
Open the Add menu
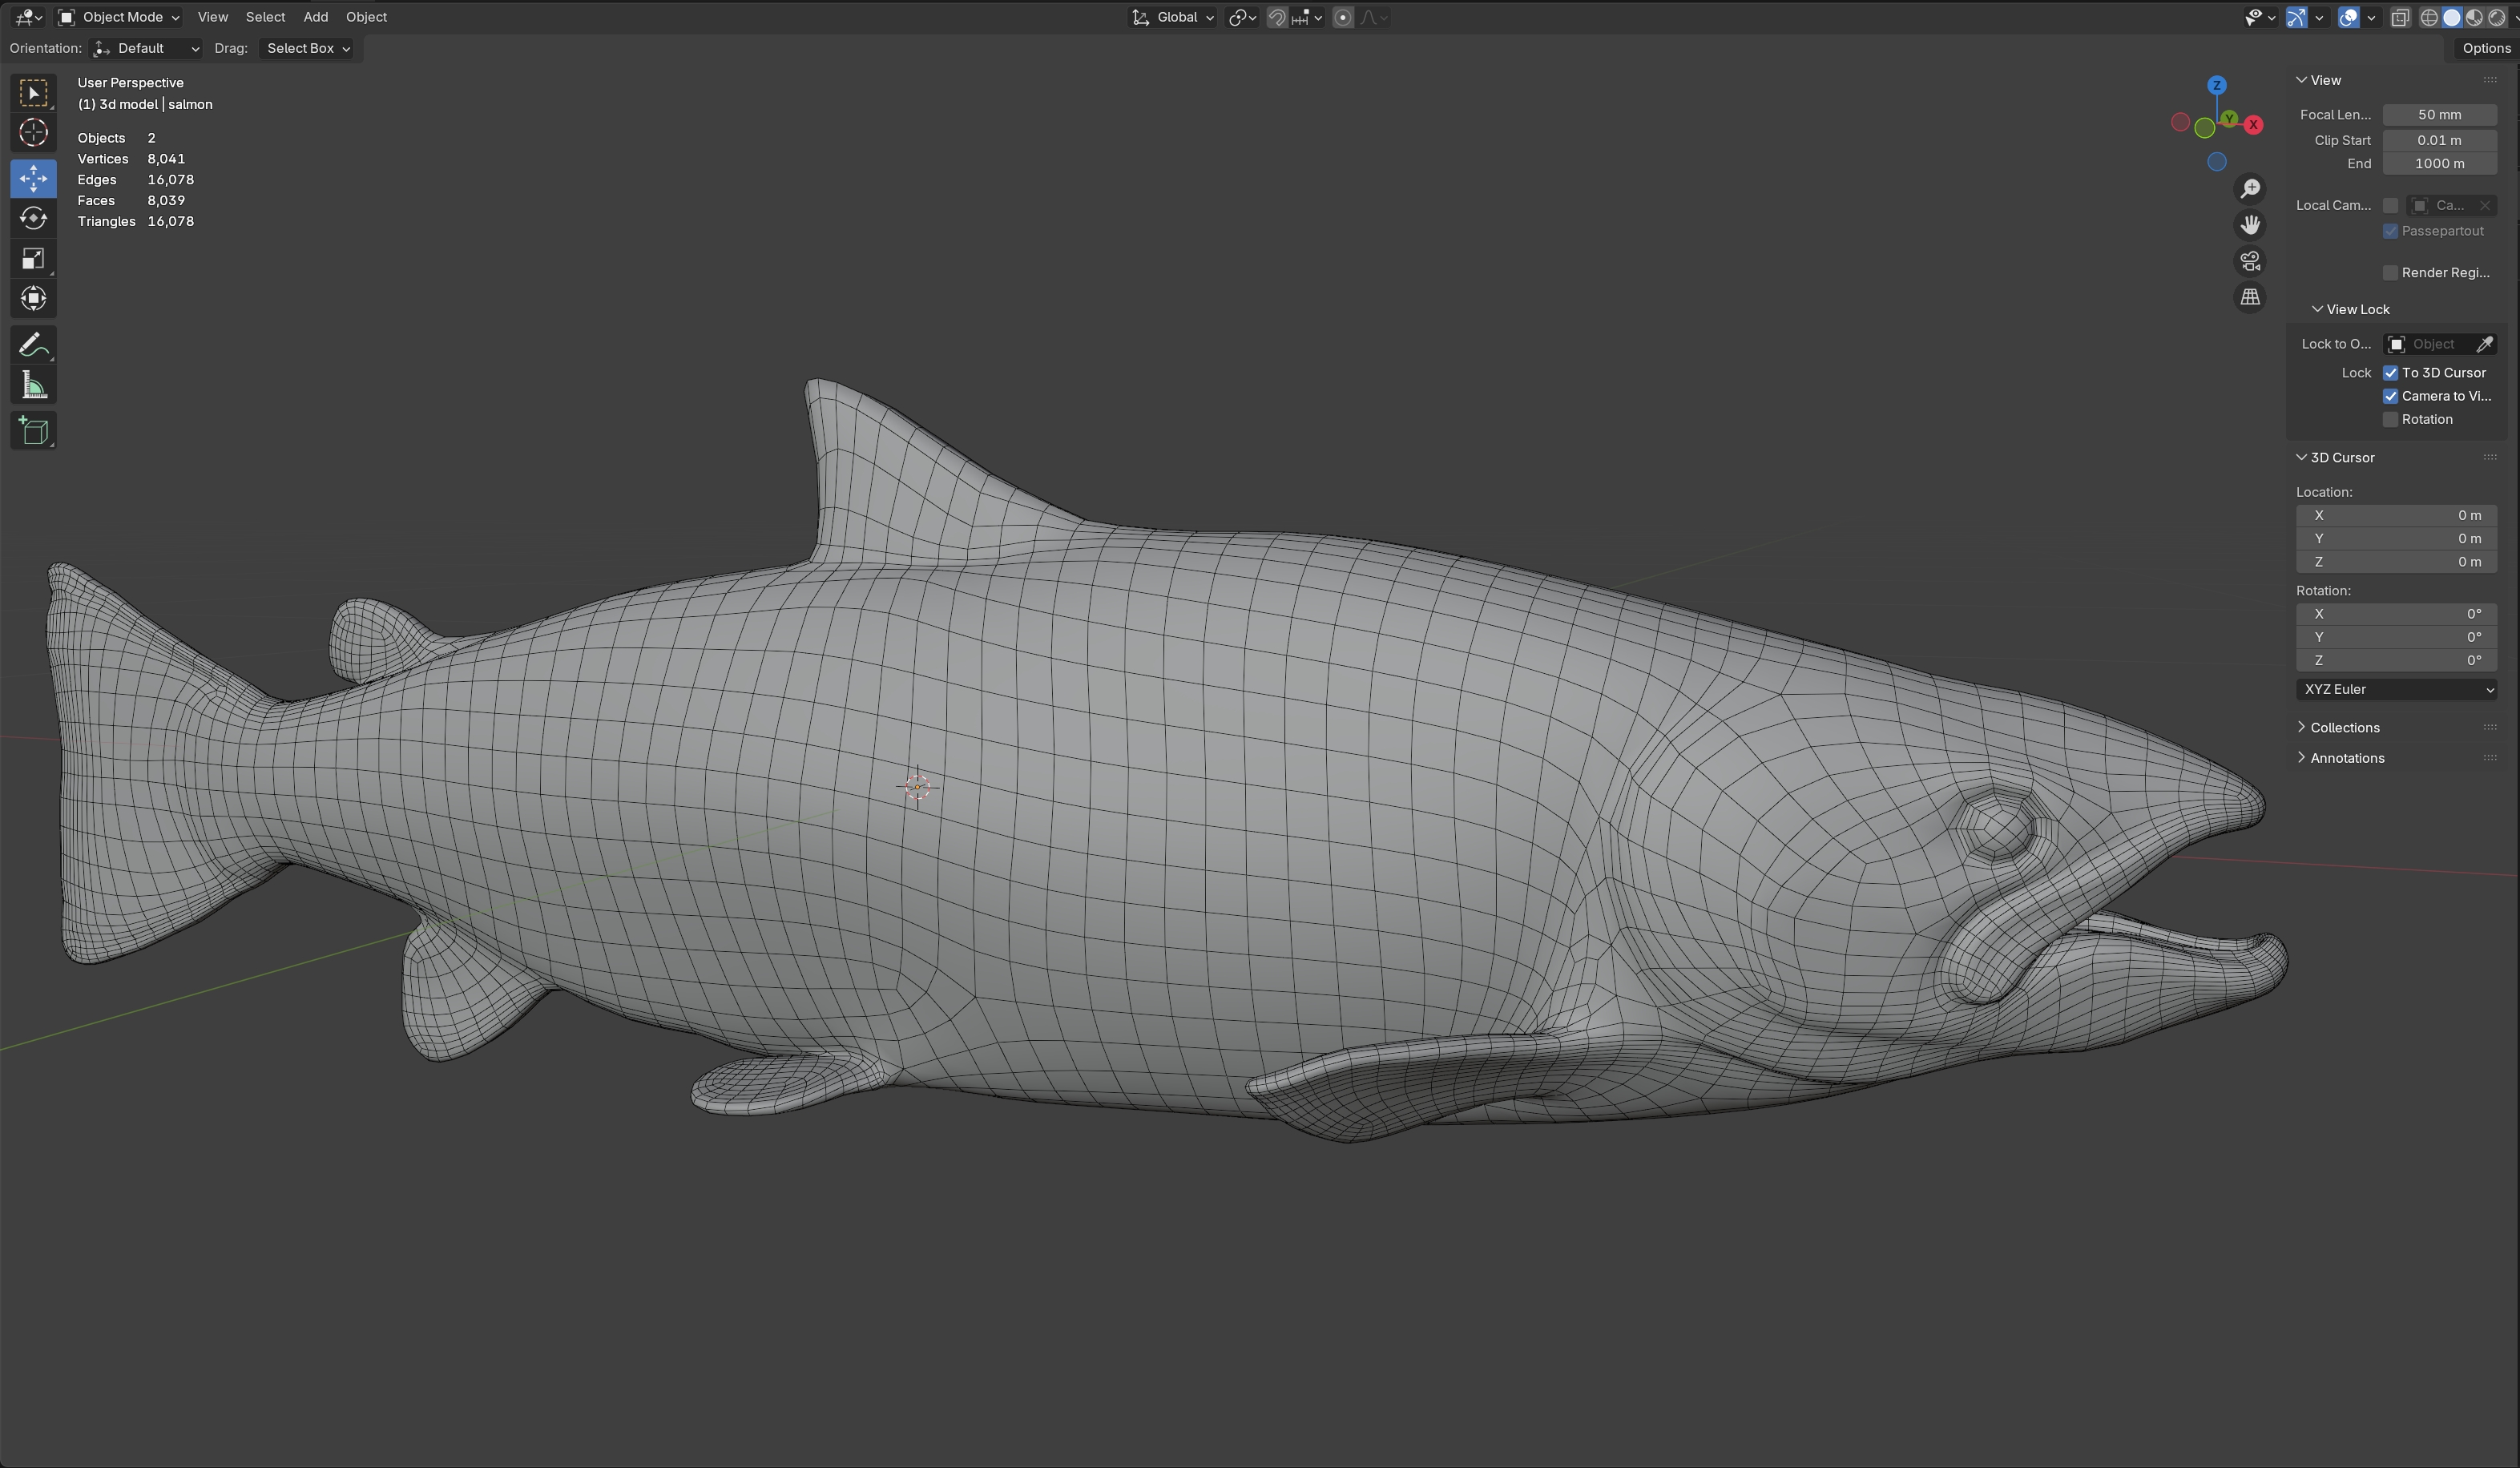coord(315,17)
